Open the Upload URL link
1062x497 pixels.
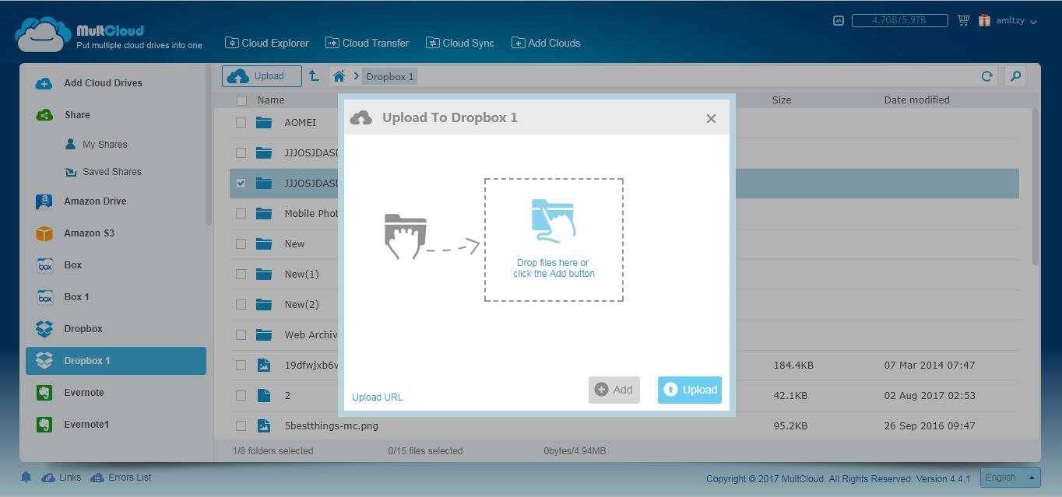[378, 397]
